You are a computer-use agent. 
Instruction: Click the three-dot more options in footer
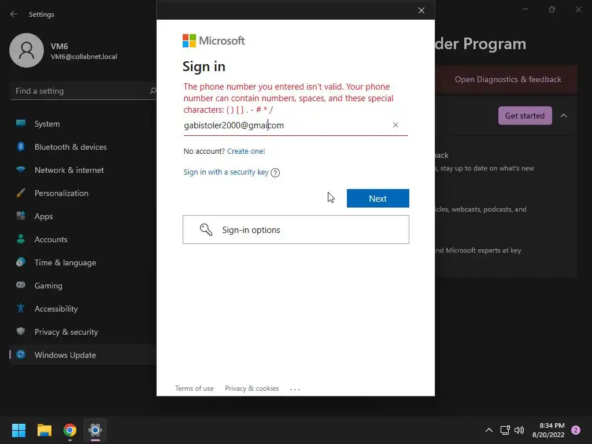[x=295, y=389]
